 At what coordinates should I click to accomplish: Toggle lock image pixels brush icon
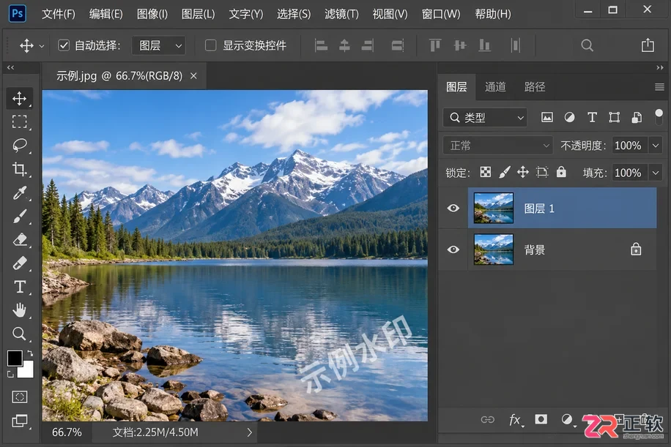coord(505,172)
